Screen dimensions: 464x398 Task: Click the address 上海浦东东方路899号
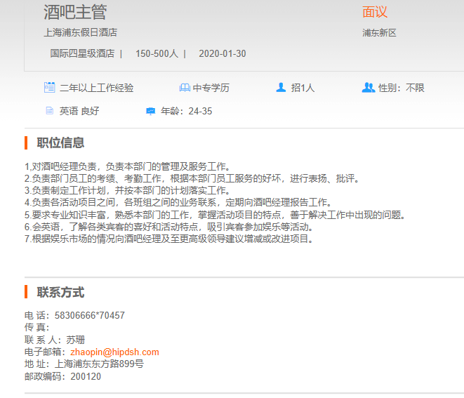[99, 364]
